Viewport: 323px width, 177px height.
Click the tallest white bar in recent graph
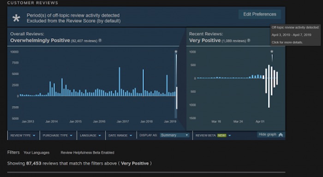click(x=269, y=86)
